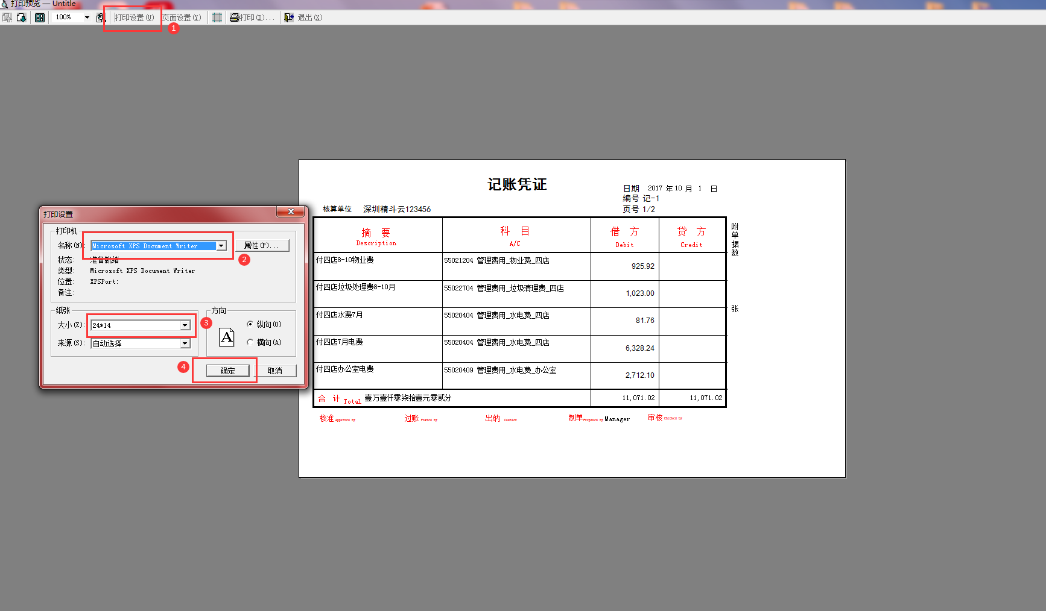1046x611 pixels.
Task: Select the 横向 landscape radio button
Action: 250,342
